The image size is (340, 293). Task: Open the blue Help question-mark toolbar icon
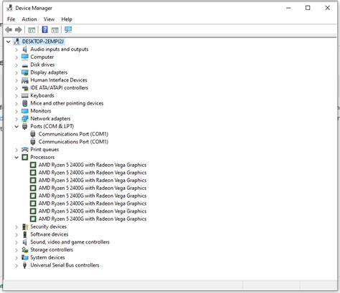point(44,29)
